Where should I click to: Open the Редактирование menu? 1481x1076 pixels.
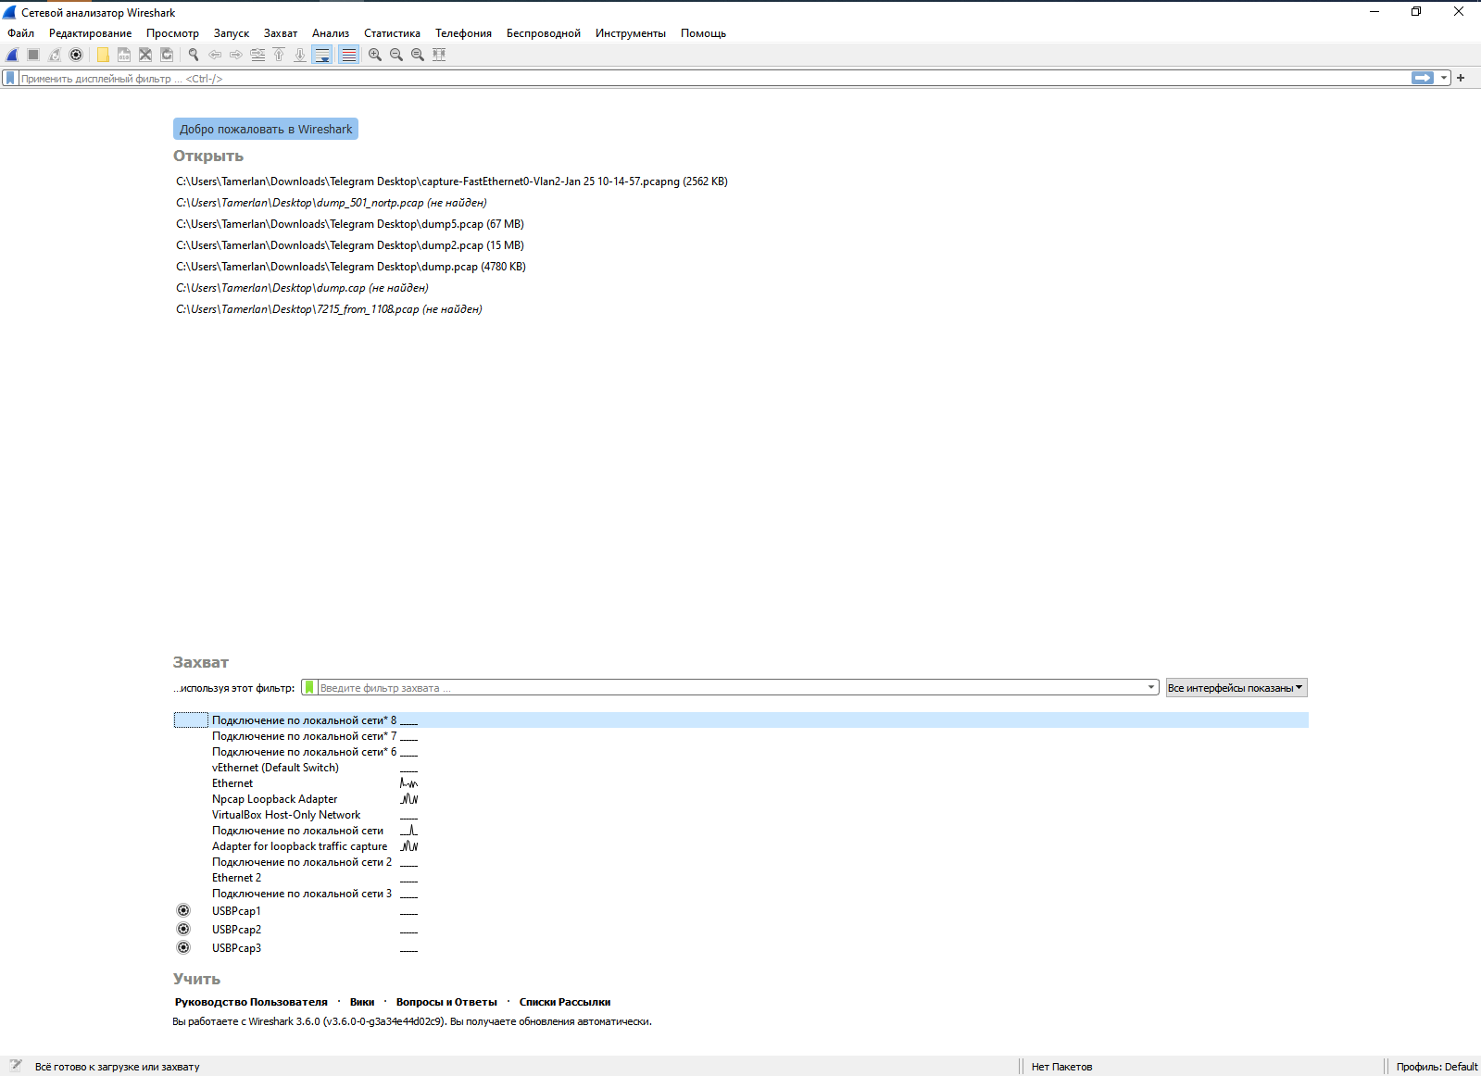coord(90,33)
